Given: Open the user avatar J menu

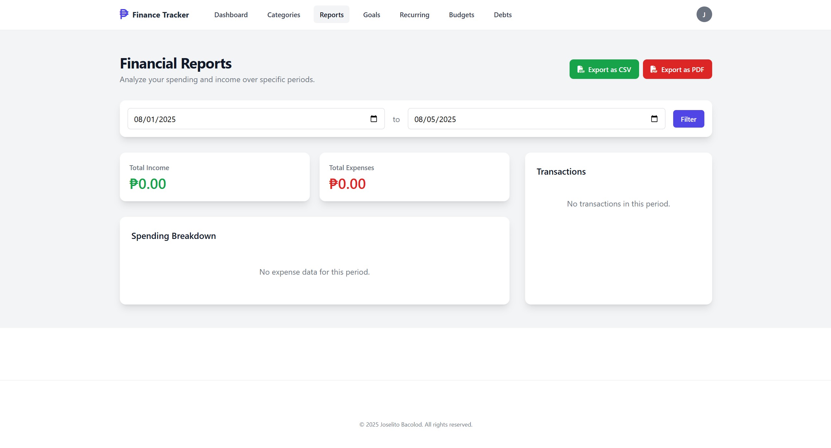Looking at the screenshot, I should point(704,15).
